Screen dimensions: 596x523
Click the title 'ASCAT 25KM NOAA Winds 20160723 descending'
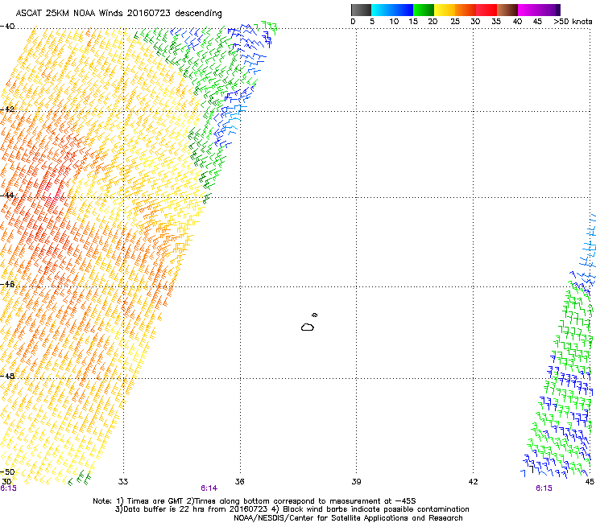coord(119,14)
